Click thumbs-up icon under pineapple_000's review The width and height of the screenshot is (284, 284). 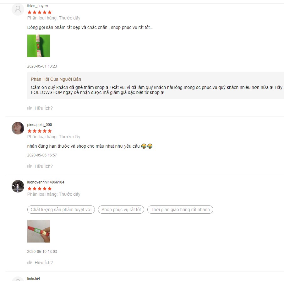pos(30,166)
